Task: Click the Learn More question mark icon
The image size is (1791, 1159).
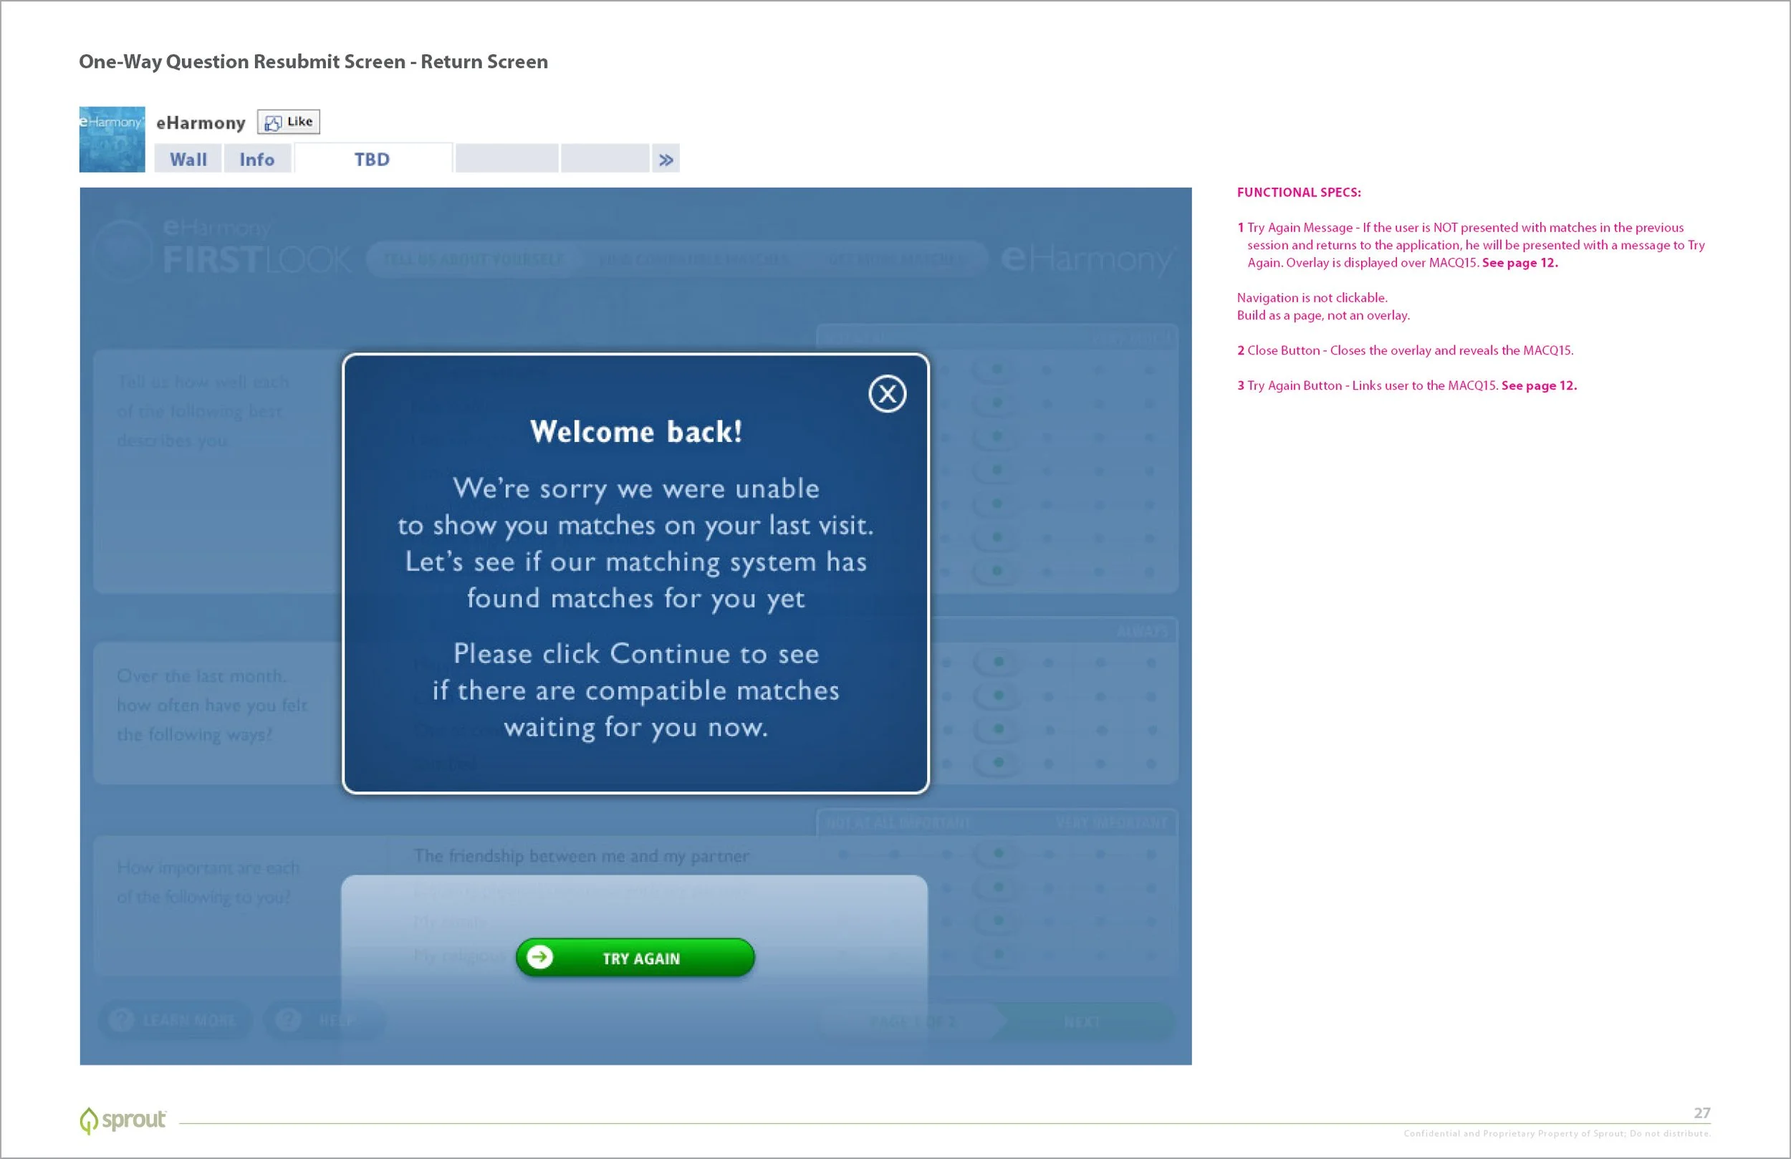Action: coord(122,1020)
